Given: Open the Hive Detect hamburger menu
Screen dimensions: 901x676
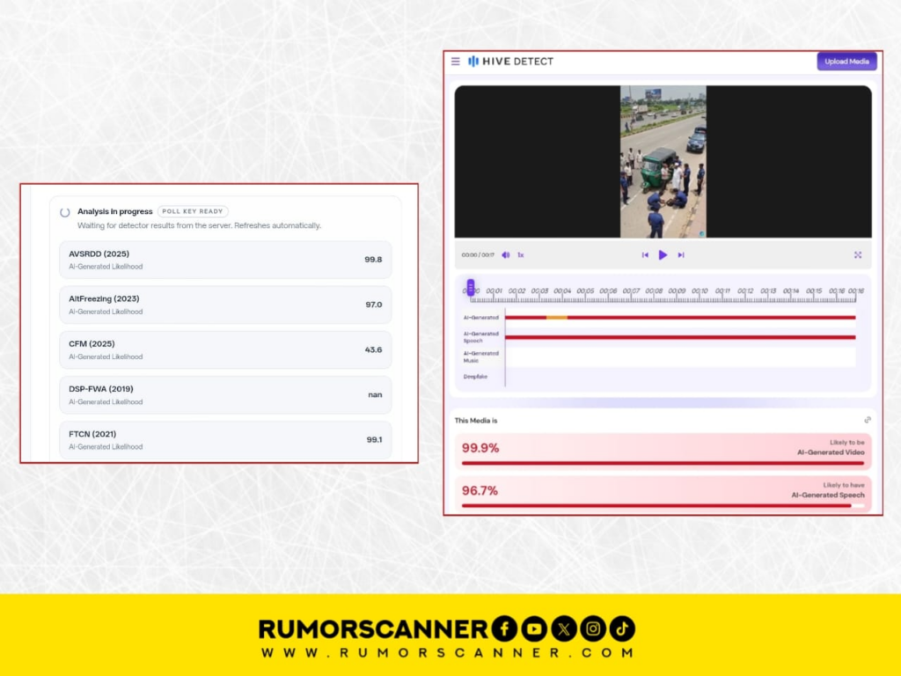Looking at the screenshot, I should coord(456,62).
